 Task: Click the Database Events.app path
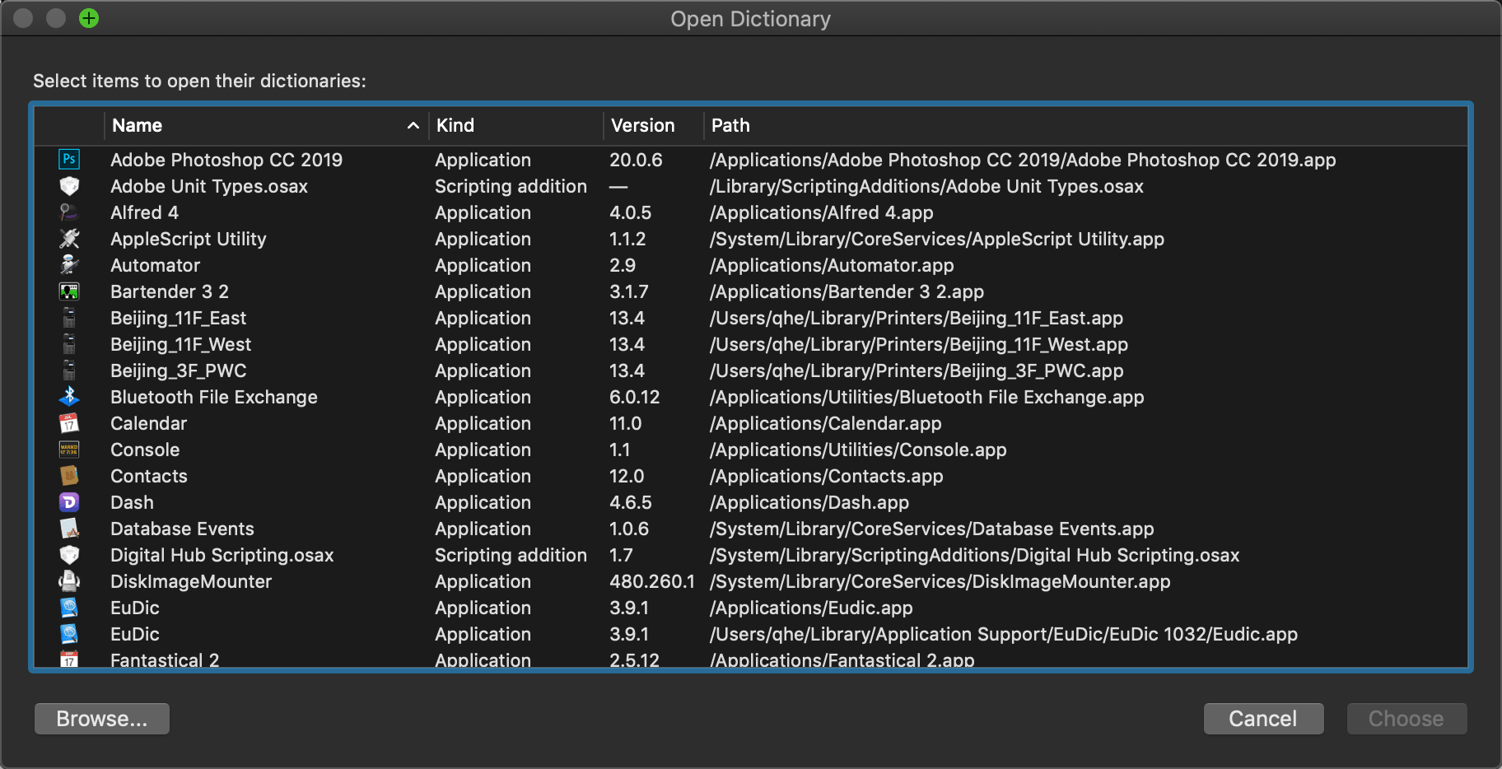tap(932, 529)
